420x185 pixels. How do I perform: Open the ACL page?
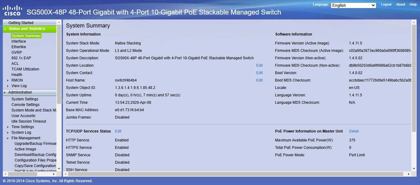point(15,64)
